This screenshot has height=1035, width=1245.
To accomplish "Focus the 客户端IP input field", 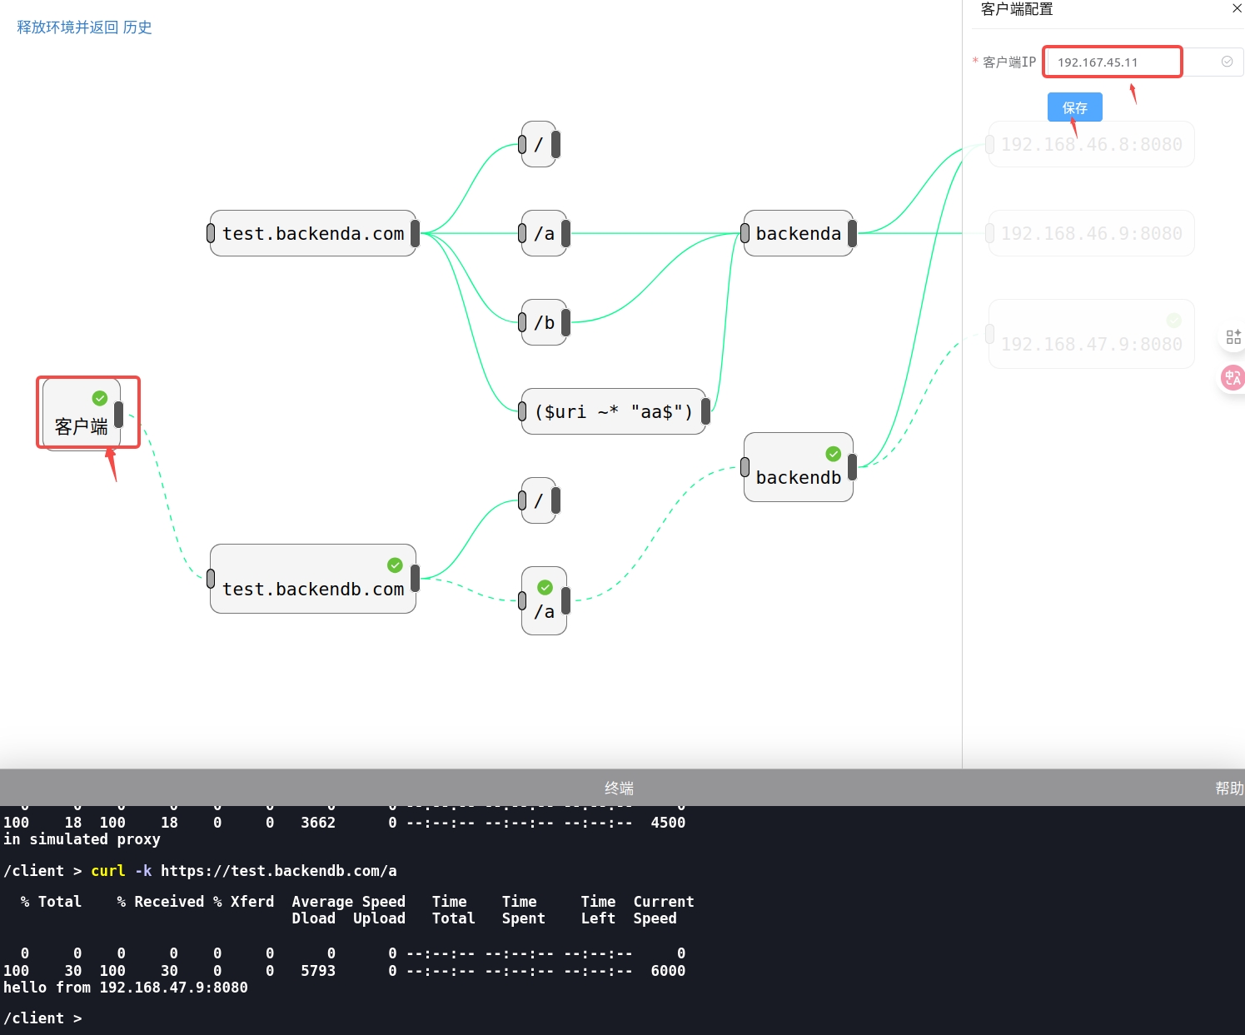I will pyautogui.click(x=1112, y=62).
